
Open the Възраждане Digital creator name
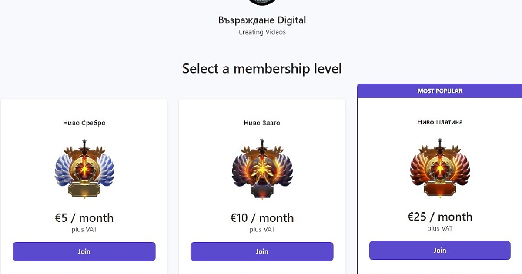pyautogui.click(x=262, y=20)
